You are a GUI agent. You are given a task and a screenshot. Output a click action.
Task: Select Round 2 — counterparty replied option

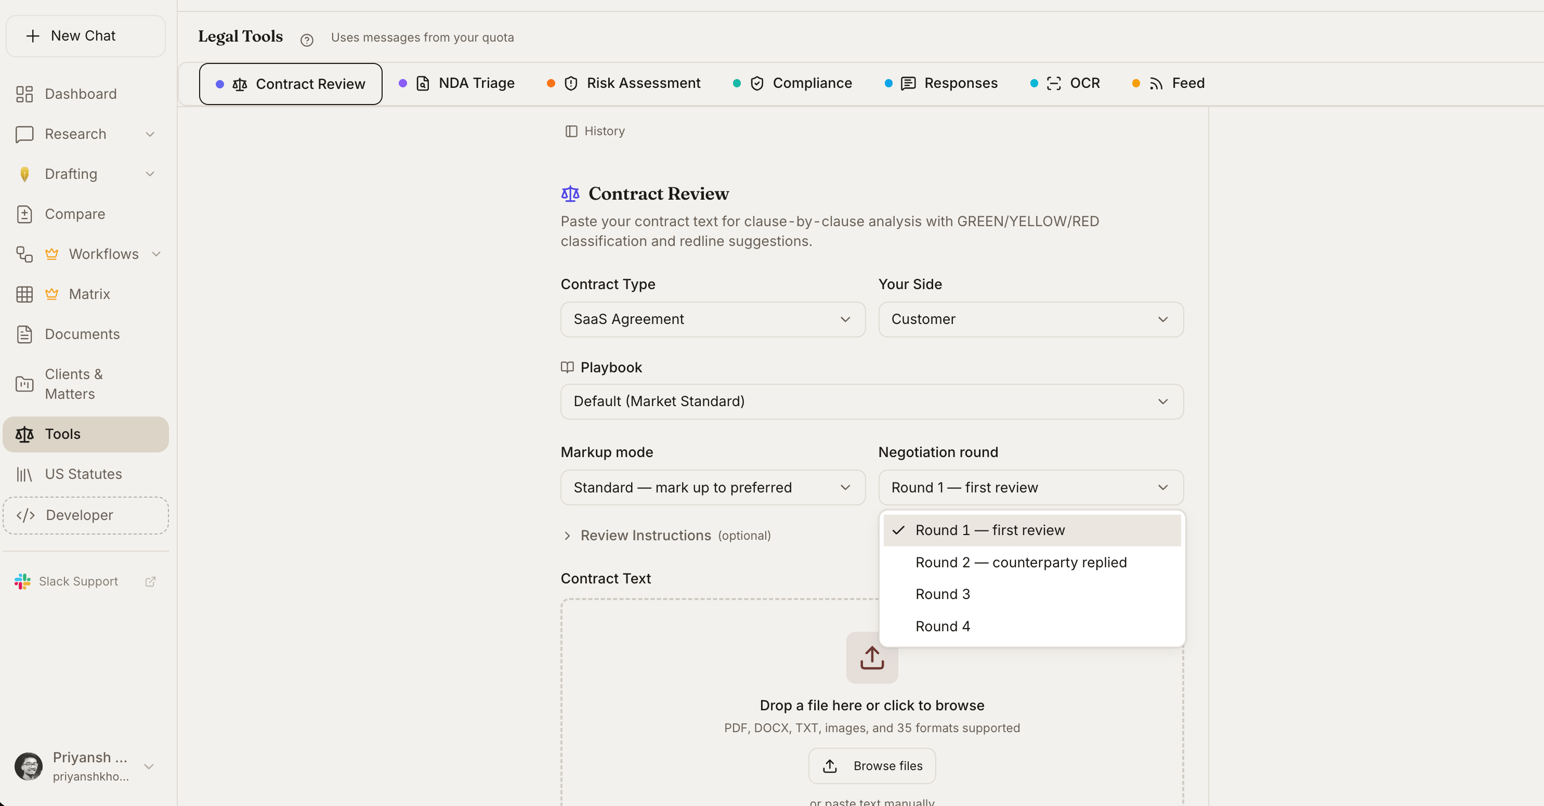[x=1031, y=563]
